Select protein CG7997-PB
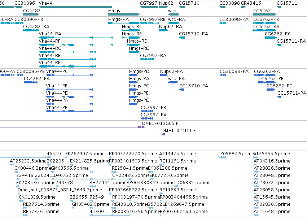The height and width of the screenshot is (217, 307). 147,111
